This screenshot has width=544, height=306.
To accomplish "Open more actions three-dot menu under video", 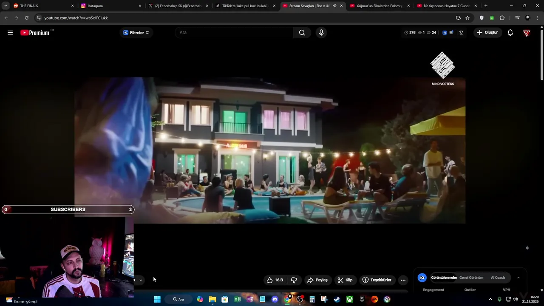I will (403, 280).
